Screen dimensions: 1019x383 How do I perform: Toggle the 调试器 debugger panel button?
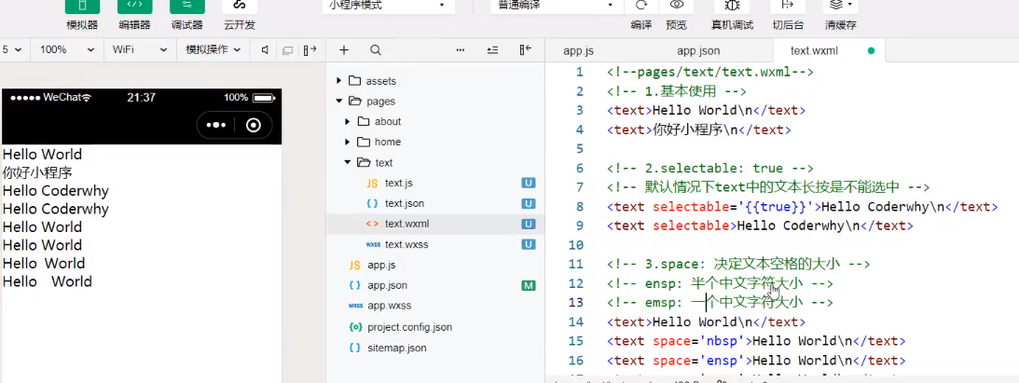(187, 7)
